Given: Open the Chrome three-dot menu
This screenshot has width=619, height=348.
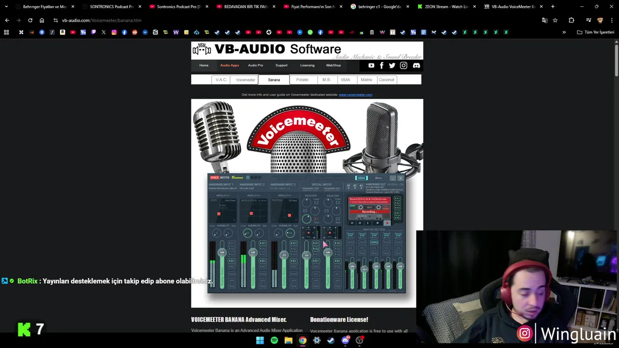Looking at the screenshot, I should (x=612, y=20).
